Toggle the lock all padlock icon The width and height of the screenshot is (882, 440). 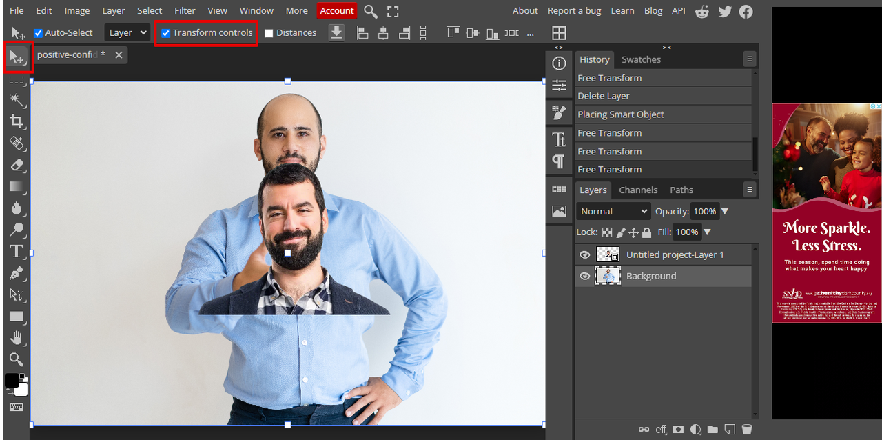point(647,232)
